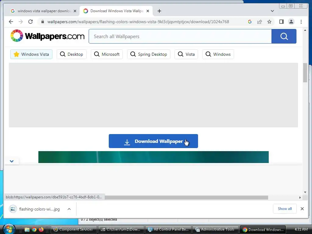The image size is (312, 234).
Task: Click the Search all Wallpapers field
Action: click(180, 36)
